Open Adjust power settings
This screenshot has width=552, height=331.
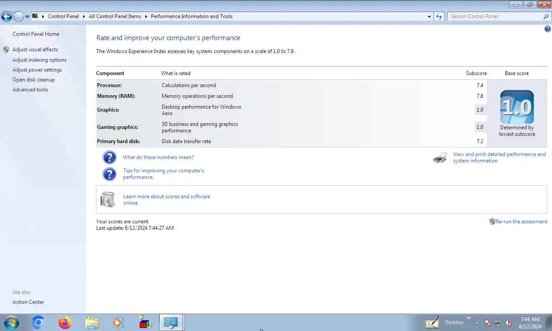click(37, 70)
